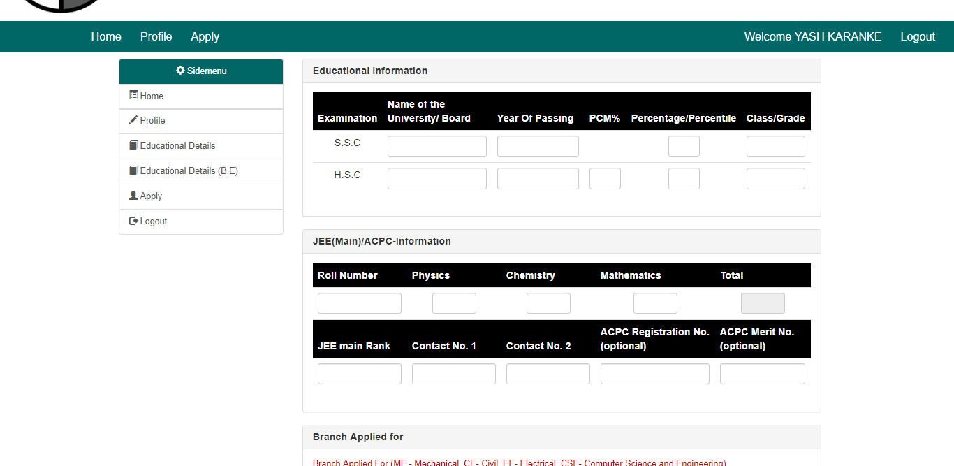This screenshot has width=954, height=466.
Task: Click the pencil icon beside Profile
Action: pyautogui.click(x=133, y=120)
